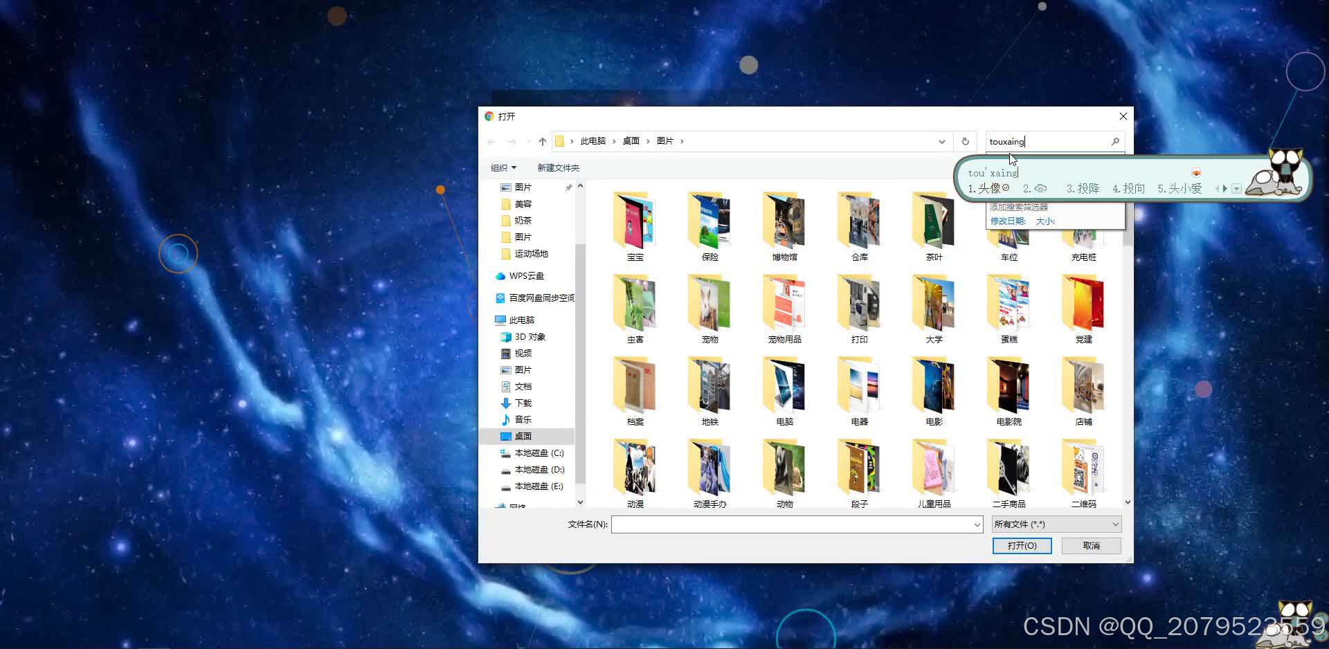Expand the 文件名 combo box arrow
This screenshot has height=649, width=1329.
coord(977,524)
